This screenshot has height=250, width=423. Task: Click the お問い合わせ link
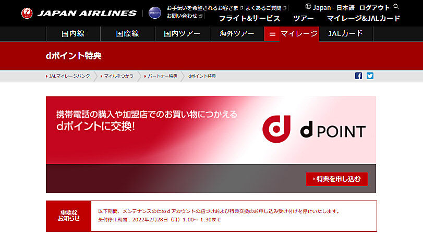(182, 16)
